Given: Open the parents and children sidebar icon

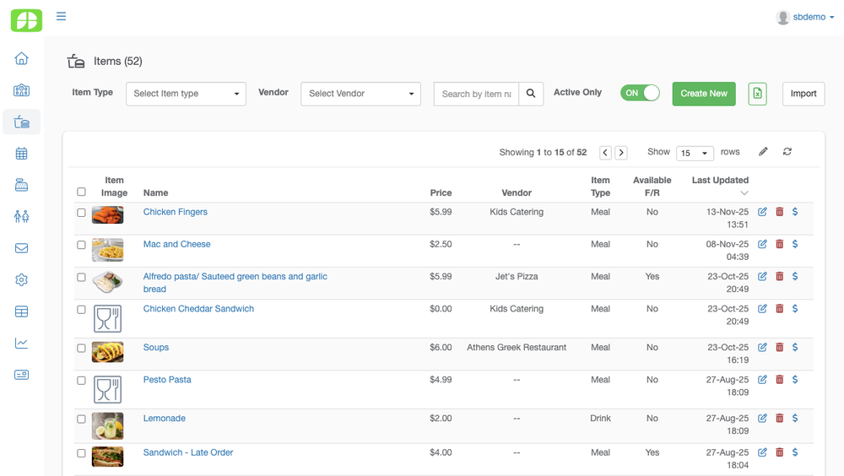Looking at the screenshot, I should point(22,216).
